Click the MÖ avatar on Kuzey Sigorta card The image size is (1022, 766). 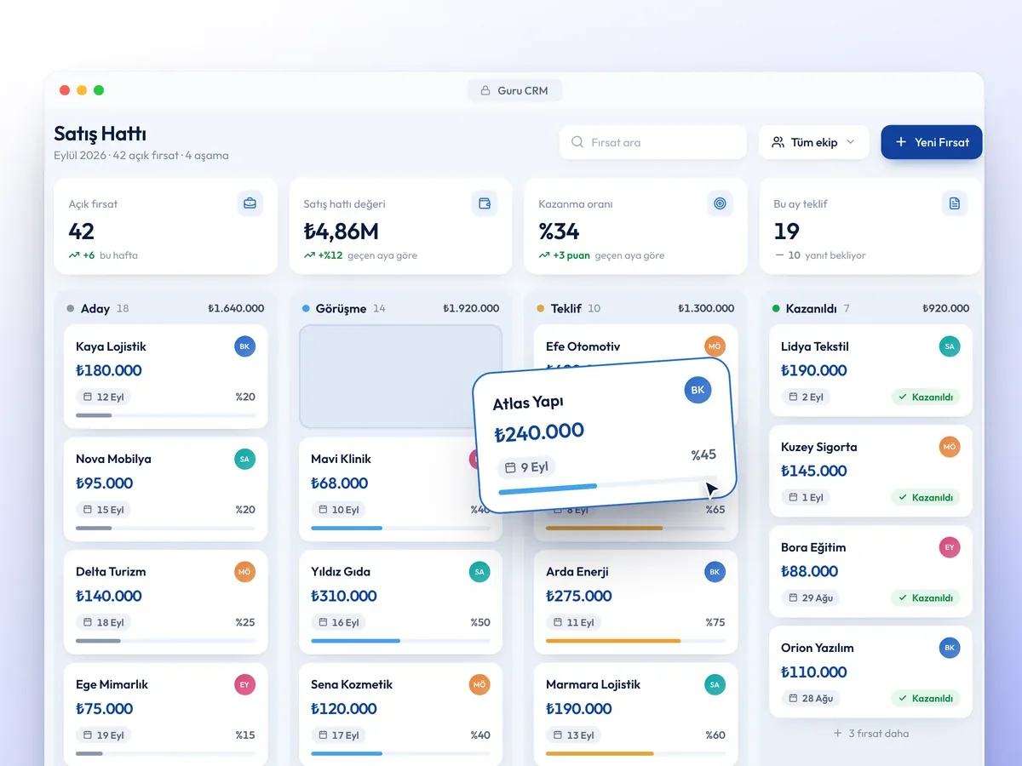click(950, 447)
